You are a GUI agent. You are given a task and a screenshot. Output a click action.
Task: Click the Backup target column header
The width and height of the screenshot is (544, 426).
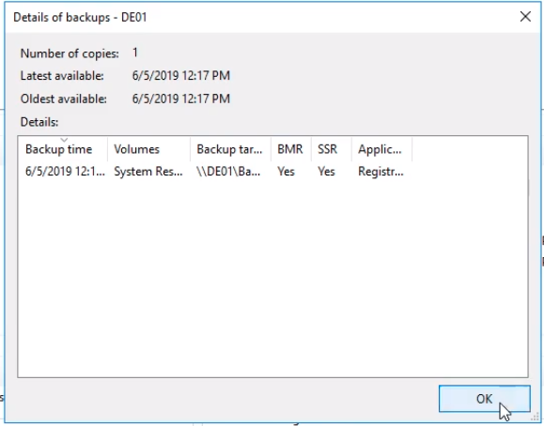click(230, 149)
